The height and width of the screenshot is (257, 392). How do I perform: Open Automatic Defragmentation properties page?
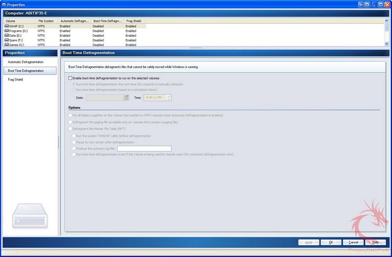(25, 62)
